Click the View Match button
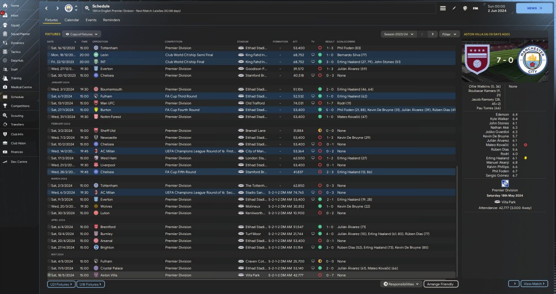Screen dimensions: 556x294 [534, 284]
